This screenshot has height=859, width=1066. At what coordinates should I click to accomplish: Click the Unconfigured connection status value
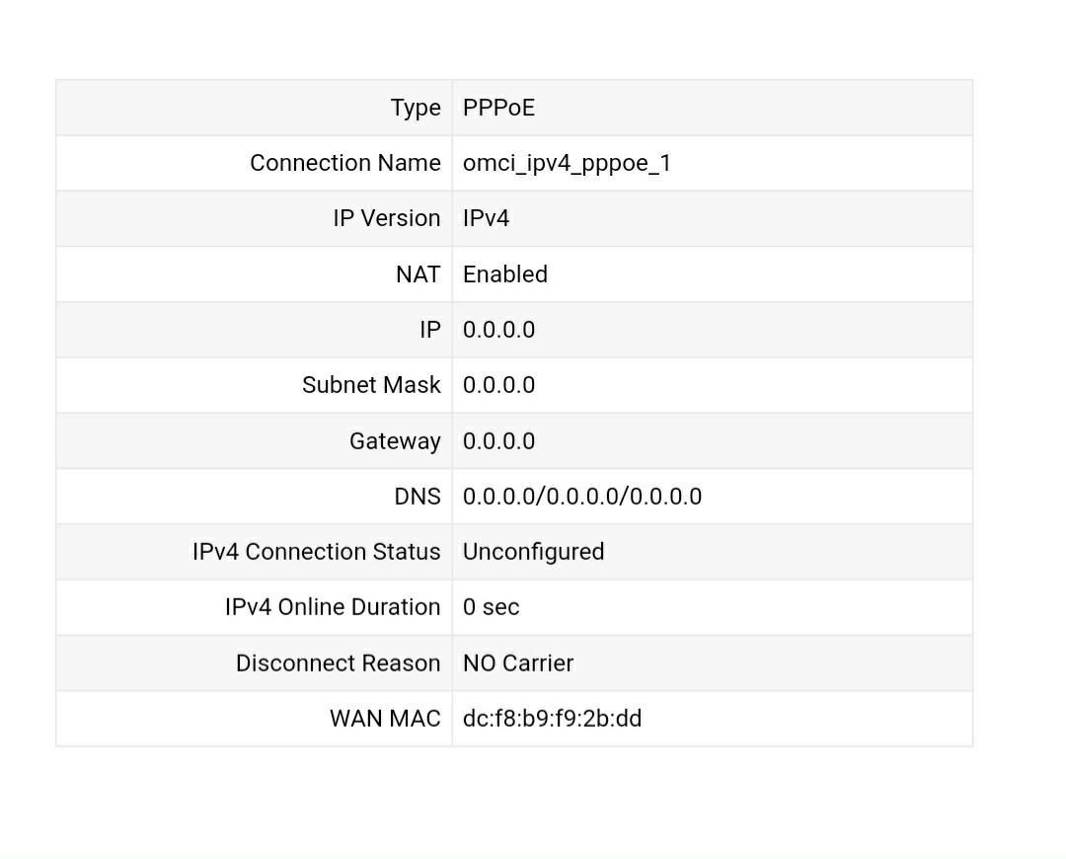(x=533, y=552)
